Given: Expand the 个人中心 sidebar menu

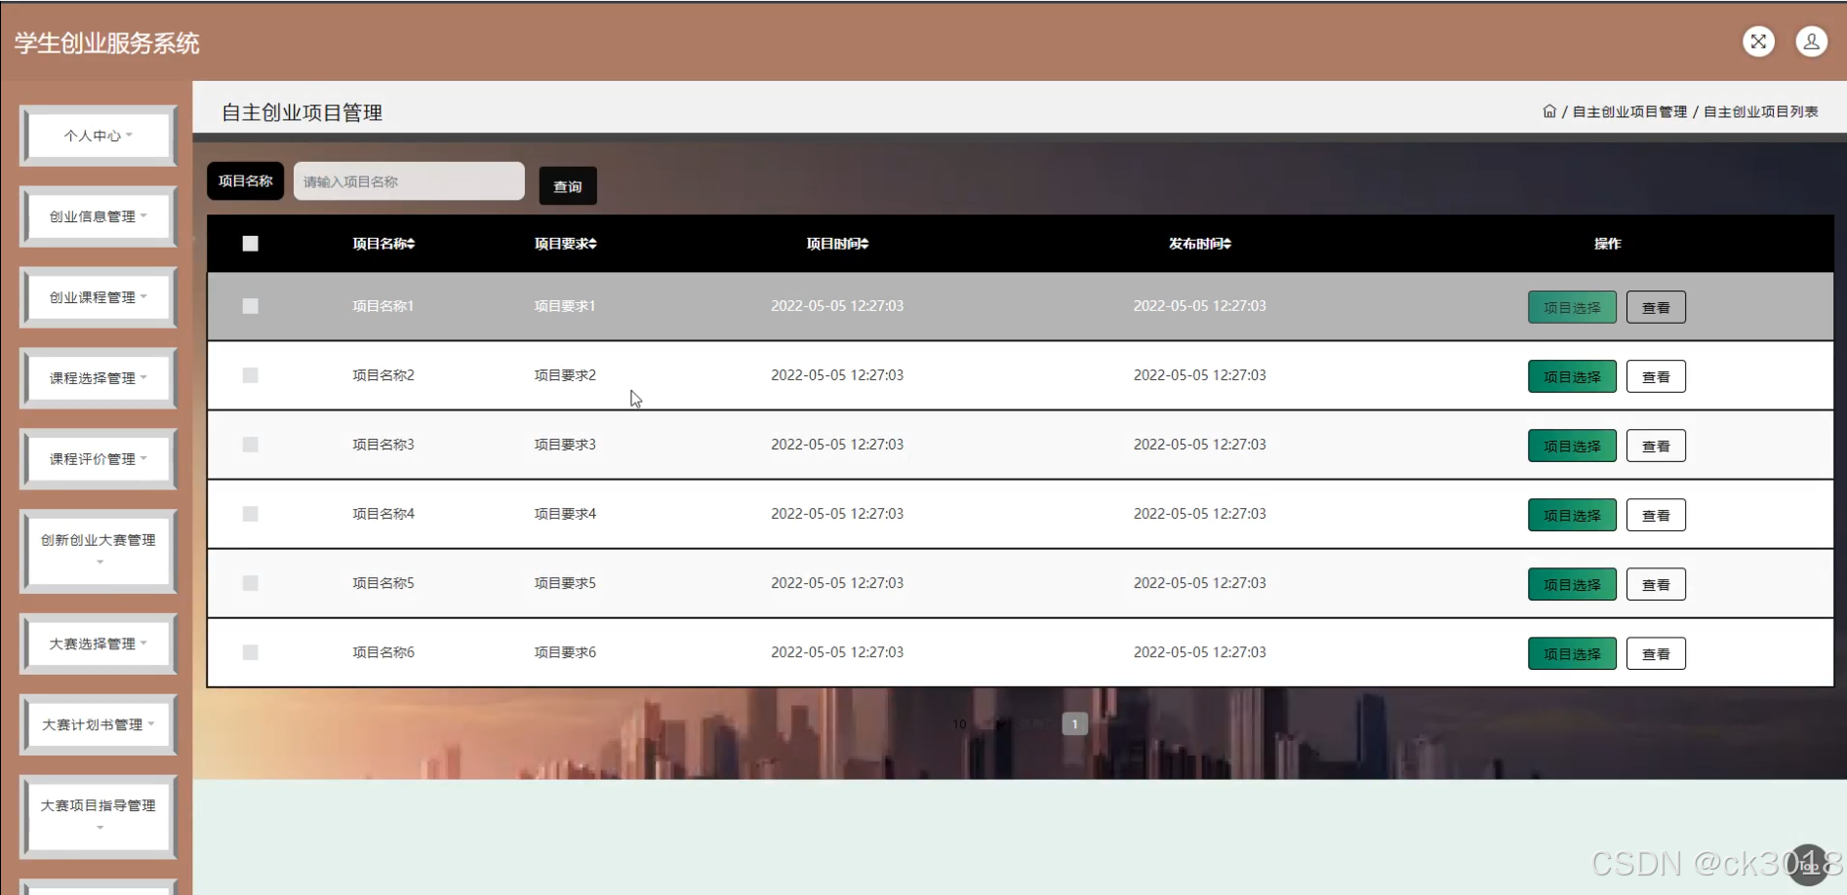Looking at the screenshot, I should (99, 136).
